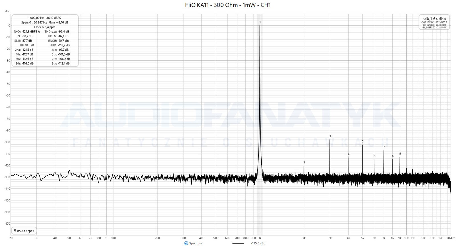The image size is (456, 246).
Task: Select the Peak sample: -36,18 dBFS line
Action: (434, 25)
